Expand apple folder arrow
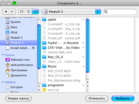This screenshot has height=104, width=139. [x=83, y=19]
